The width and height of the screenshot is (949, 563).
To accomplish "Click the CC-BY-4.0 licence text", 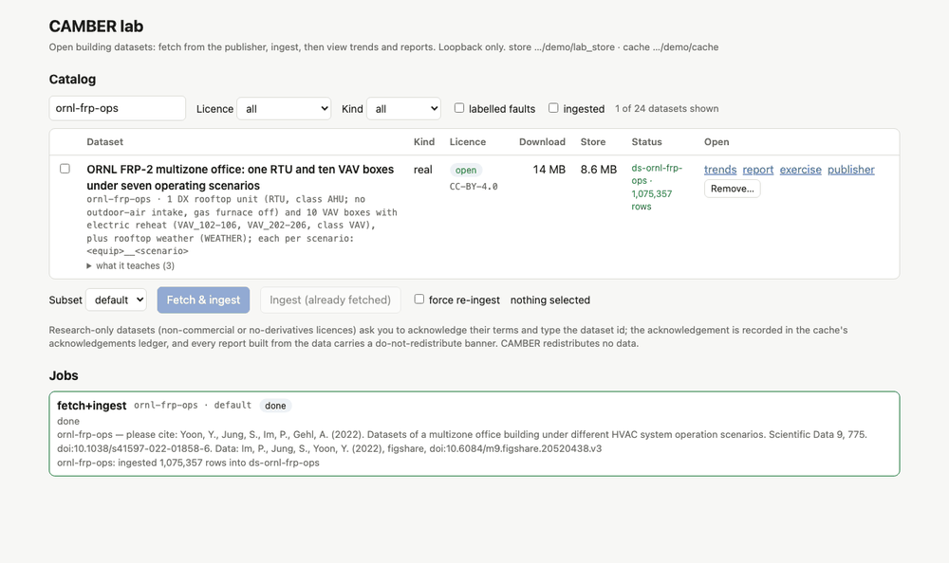I will (474, 187).
